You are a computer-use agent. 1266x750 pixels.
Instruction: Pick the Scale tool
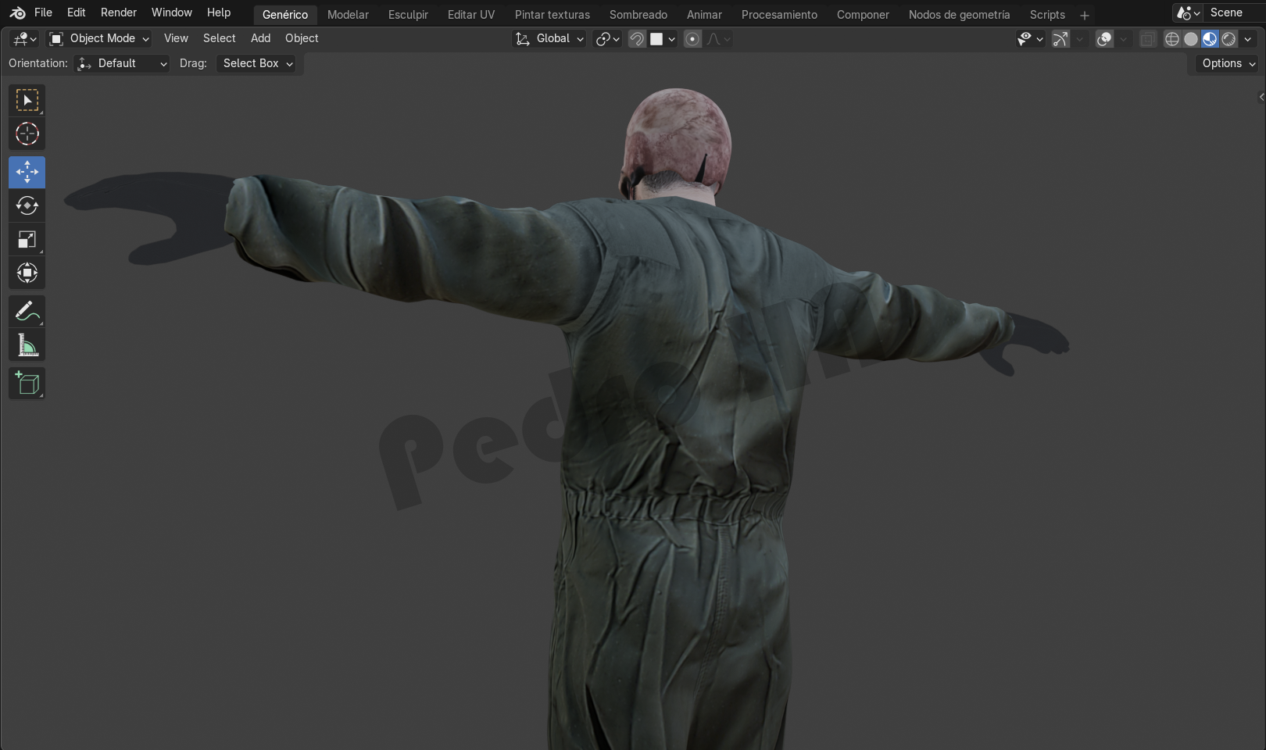click(x=27, y=240)
